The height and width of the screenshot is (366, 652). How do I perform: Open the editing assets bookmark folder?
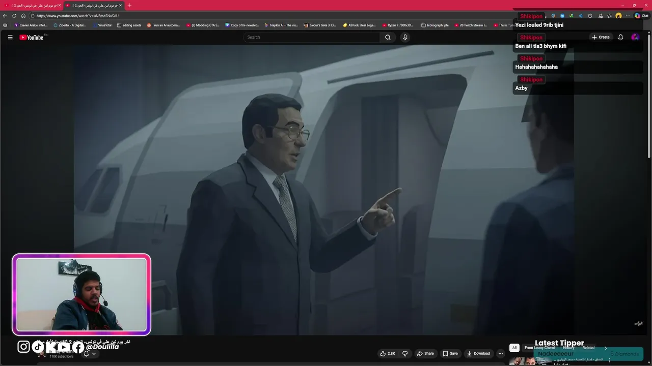click(x=129, y=25)
